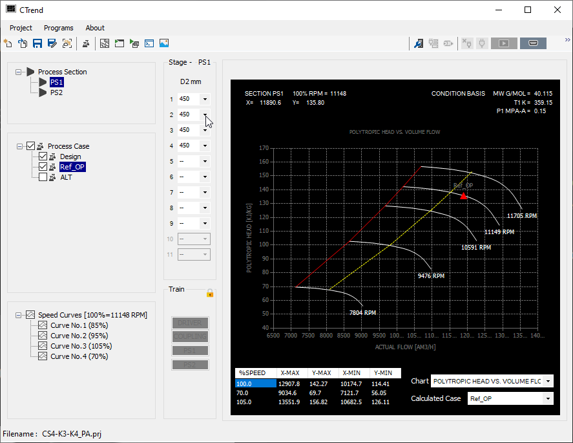Viewport: 573px width, 443px height.
Task: Click the serial port connector button
Action: point(533,43)
